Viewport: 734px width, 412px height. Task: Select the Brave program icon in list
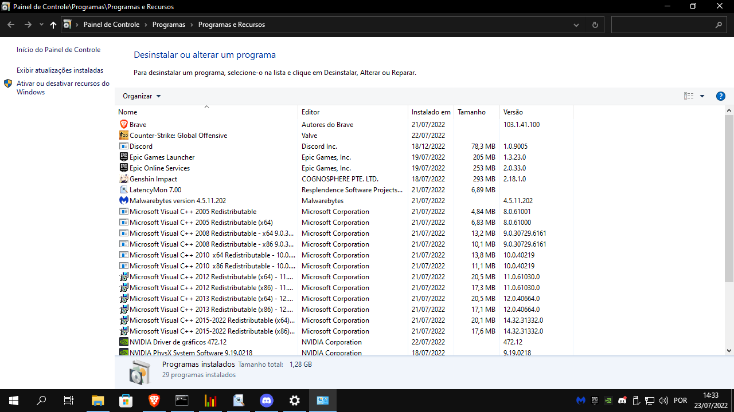click(x=124, y=124)
